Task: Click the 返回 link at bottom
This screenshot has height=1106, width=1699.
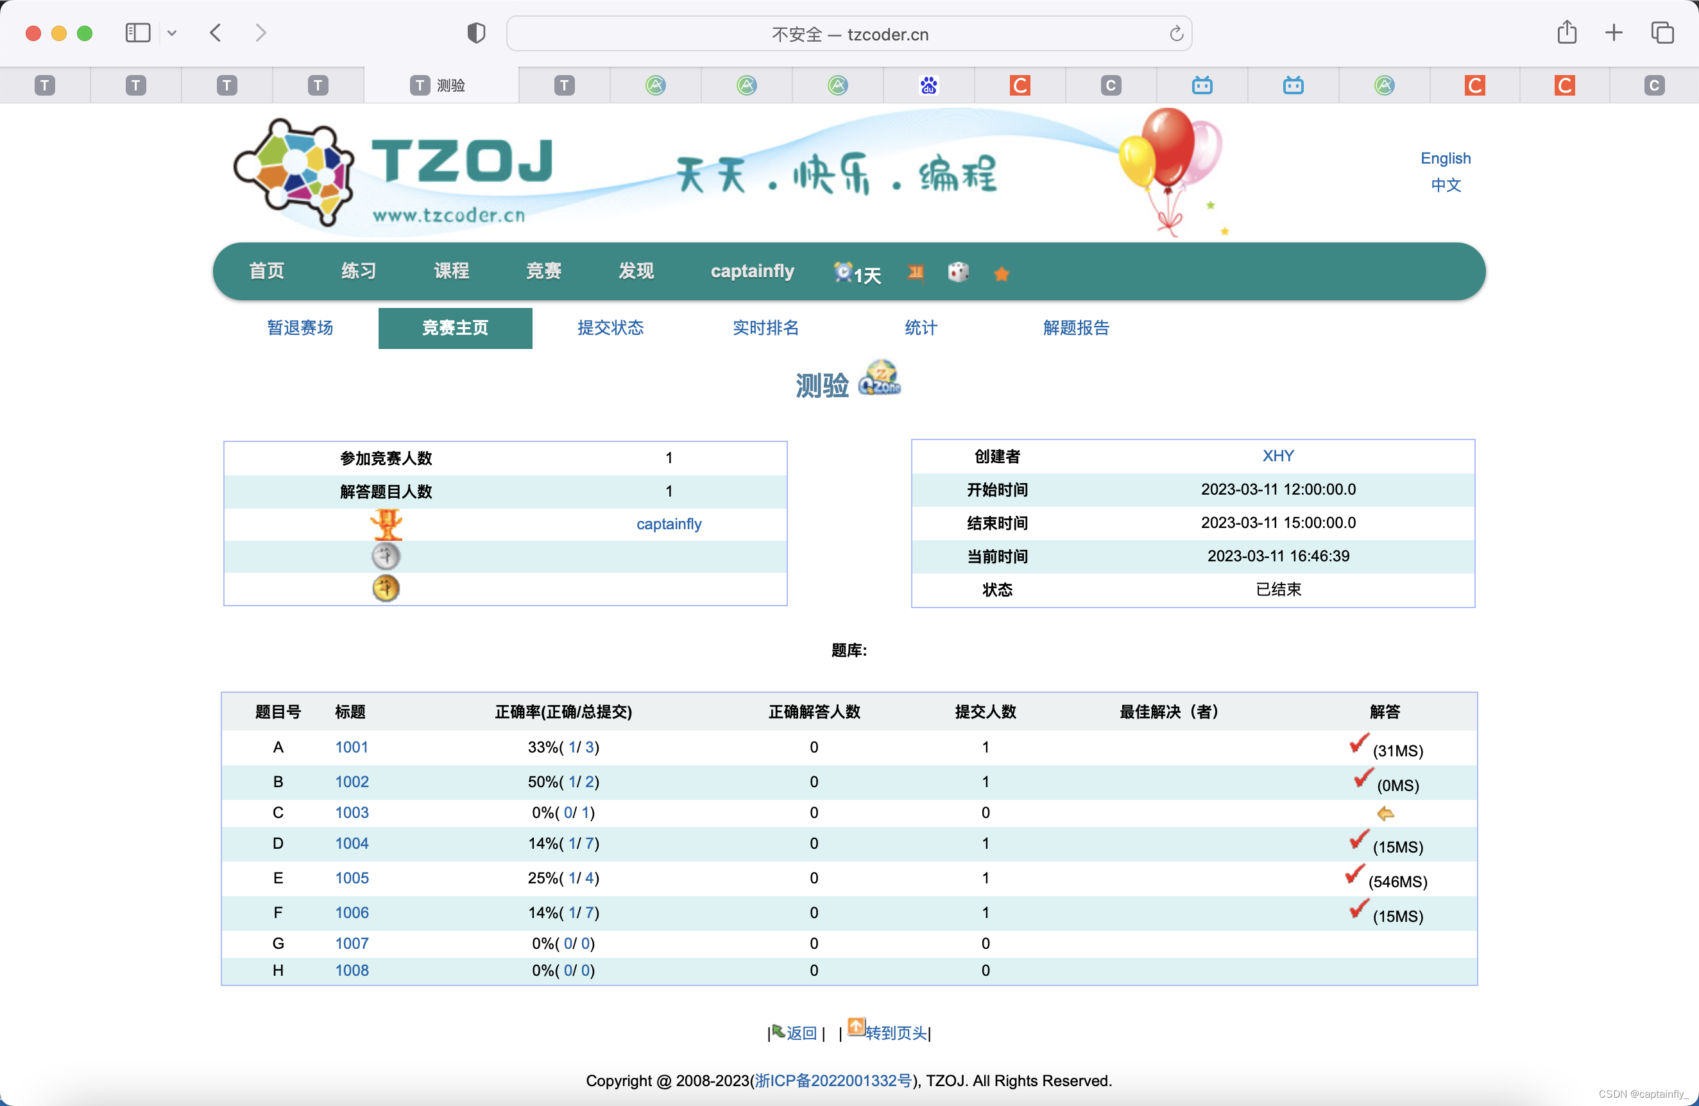Action: (801, 1032)
